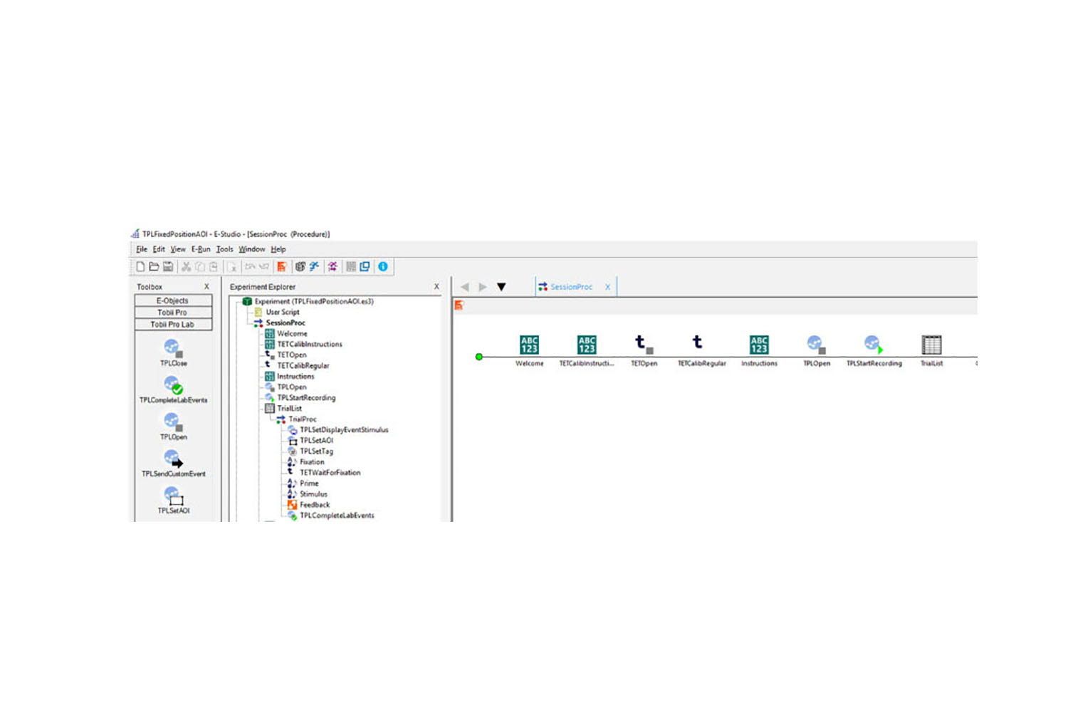Select TETCalibInstructions in the Experiment Explorer tree
Image resolution: width=1068 pixels, height=712 pixels.
[x=303, y=344]
